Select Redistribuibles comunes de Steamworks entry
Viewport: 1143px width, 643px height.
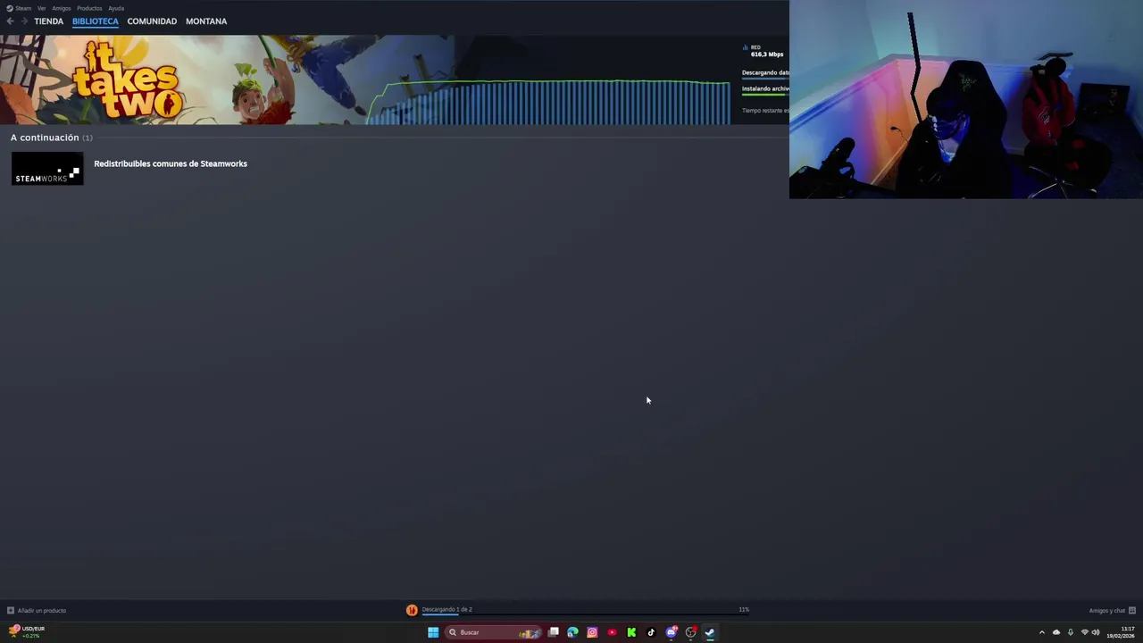[x=171, y=163]
